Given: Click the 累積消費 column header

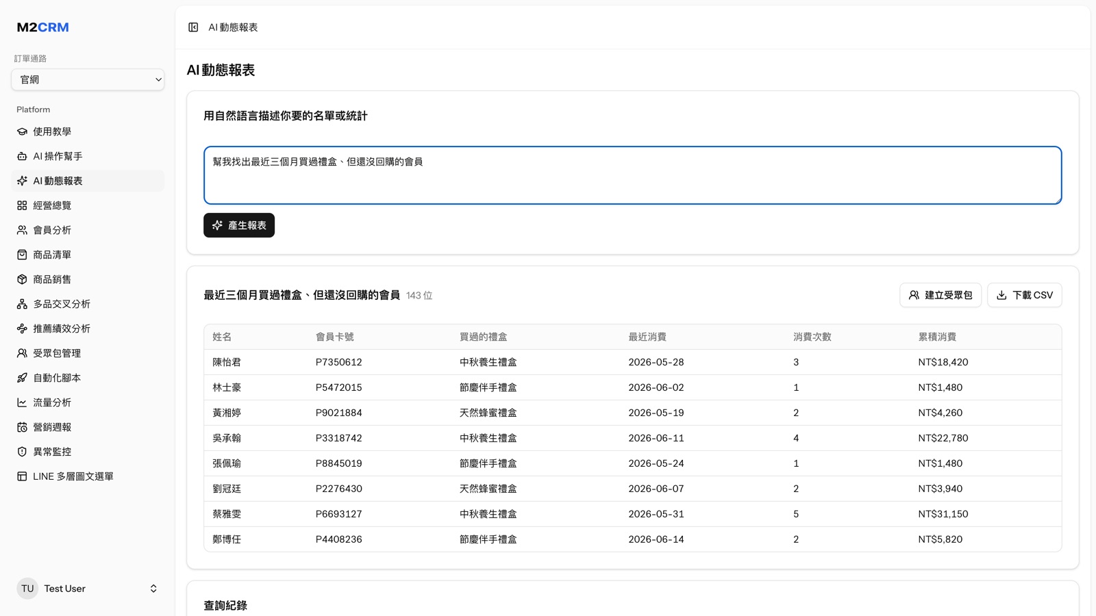Looking at the screenshot, I should (937, 337).
